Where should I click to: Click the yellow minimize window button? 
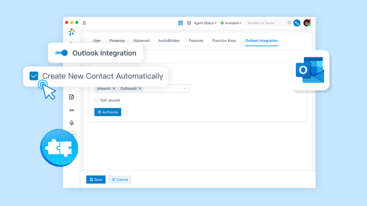point(72,23)
